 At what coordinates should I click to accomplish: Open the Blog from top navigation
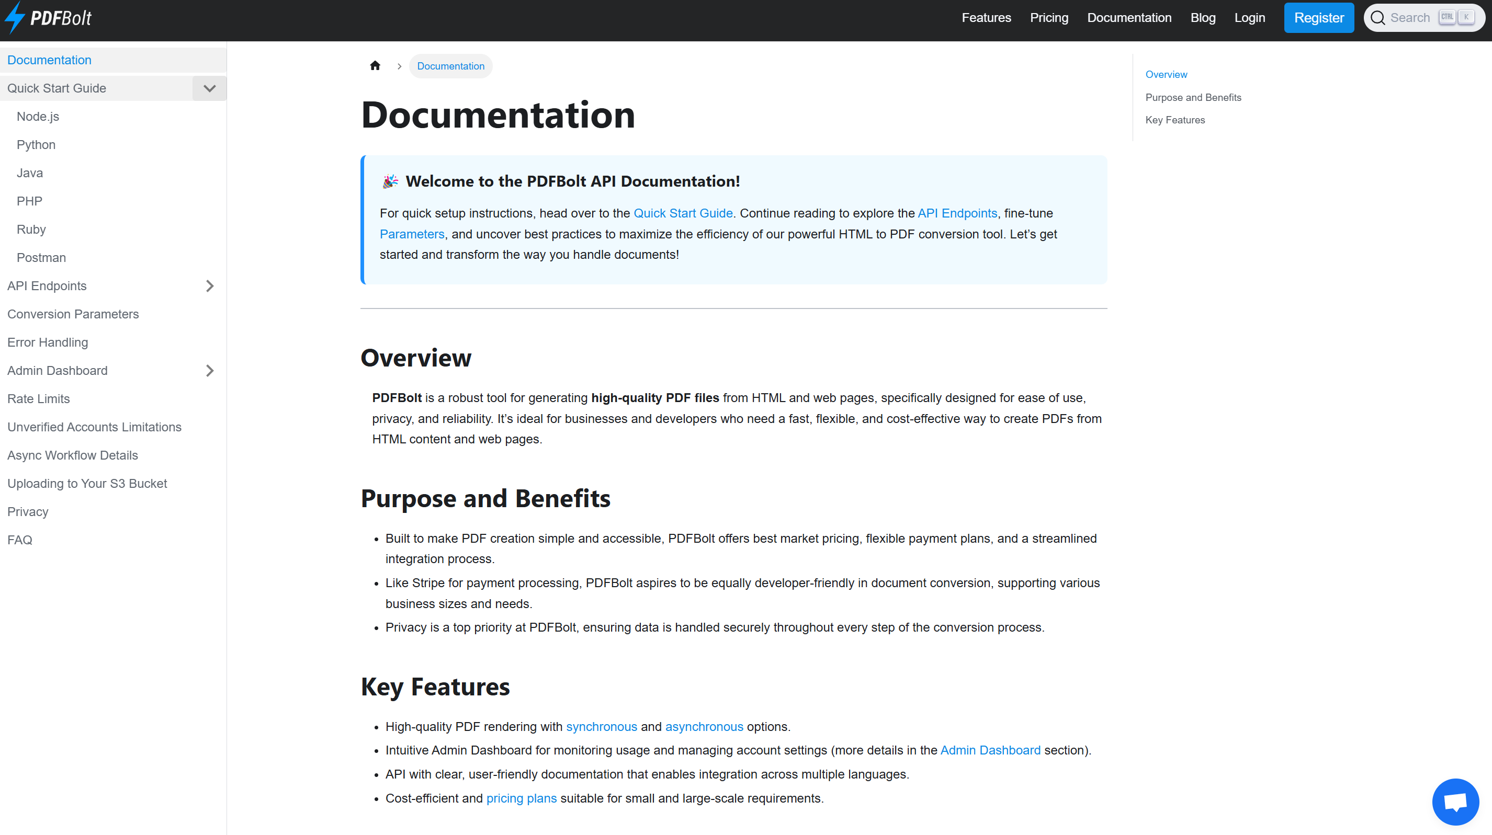coord(1202,18)
